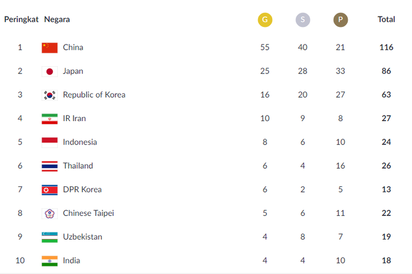This screenshot has height=274, width=412.
Task: Click the DPR Korea flag icon
Action: tap(49, 190)
